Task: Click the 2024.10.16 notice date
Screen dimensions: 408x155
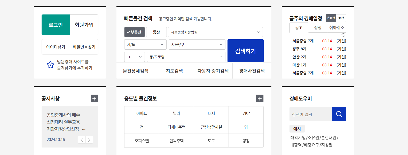Action: click(56, 139)
